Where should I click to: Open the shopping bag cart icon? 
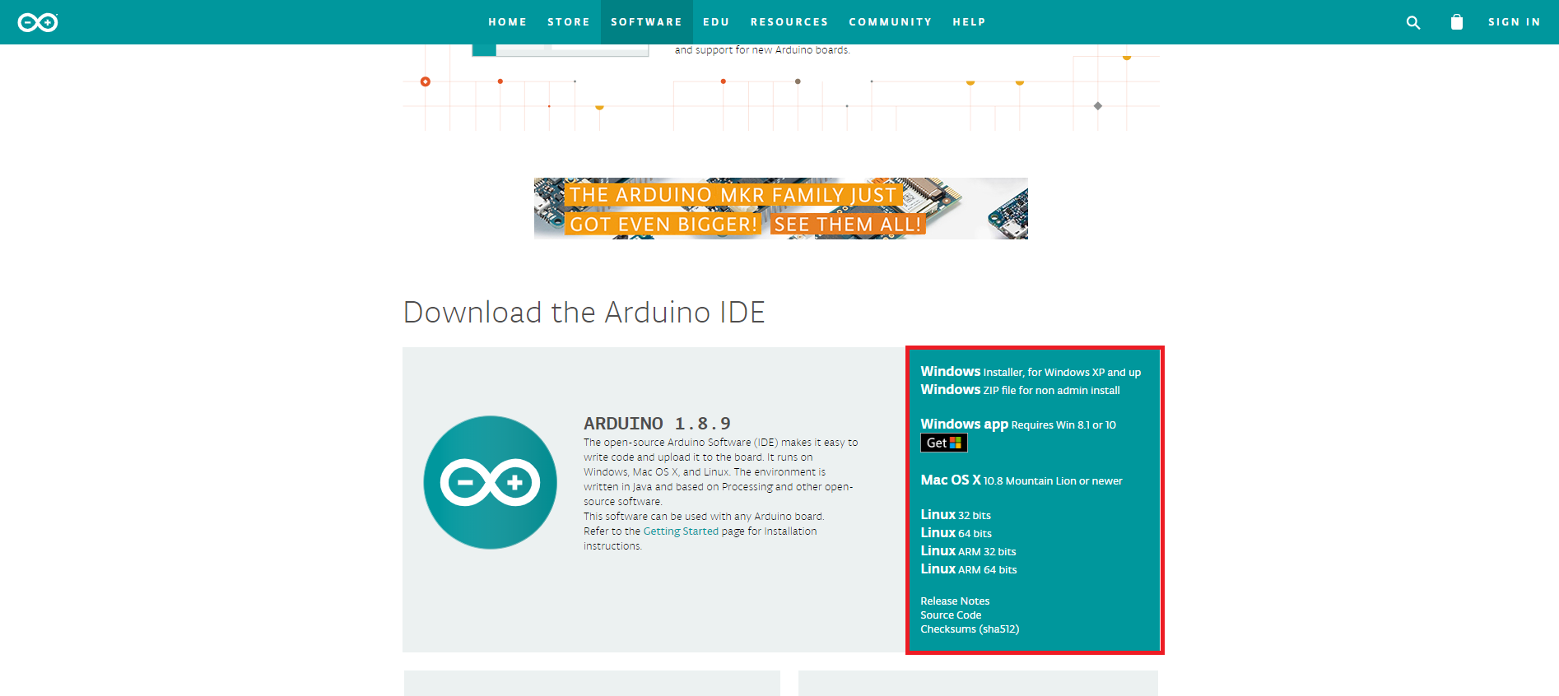tap(1457, 22)
